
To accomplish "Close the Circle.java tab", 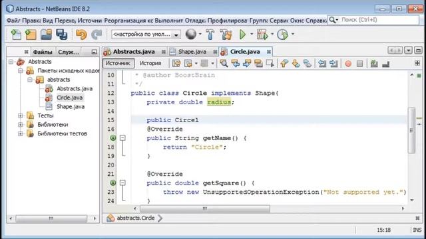I will (x=268, y=52).
